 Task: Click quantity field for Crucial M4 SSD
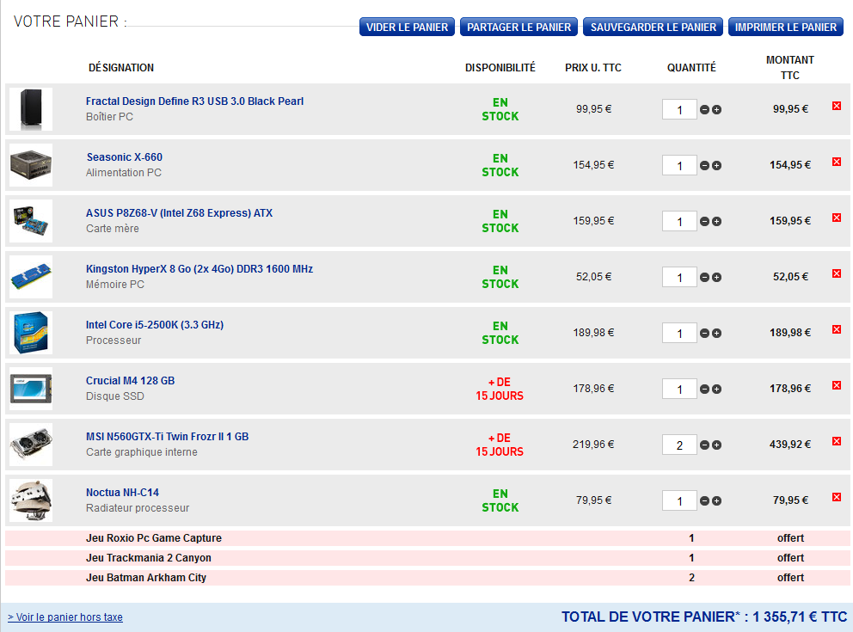tap(679, 390)
